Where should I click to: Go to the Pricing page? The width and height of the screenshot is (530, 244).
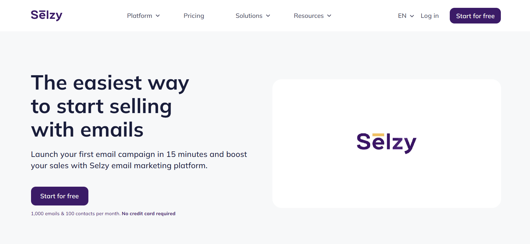[x=194, y=16]
